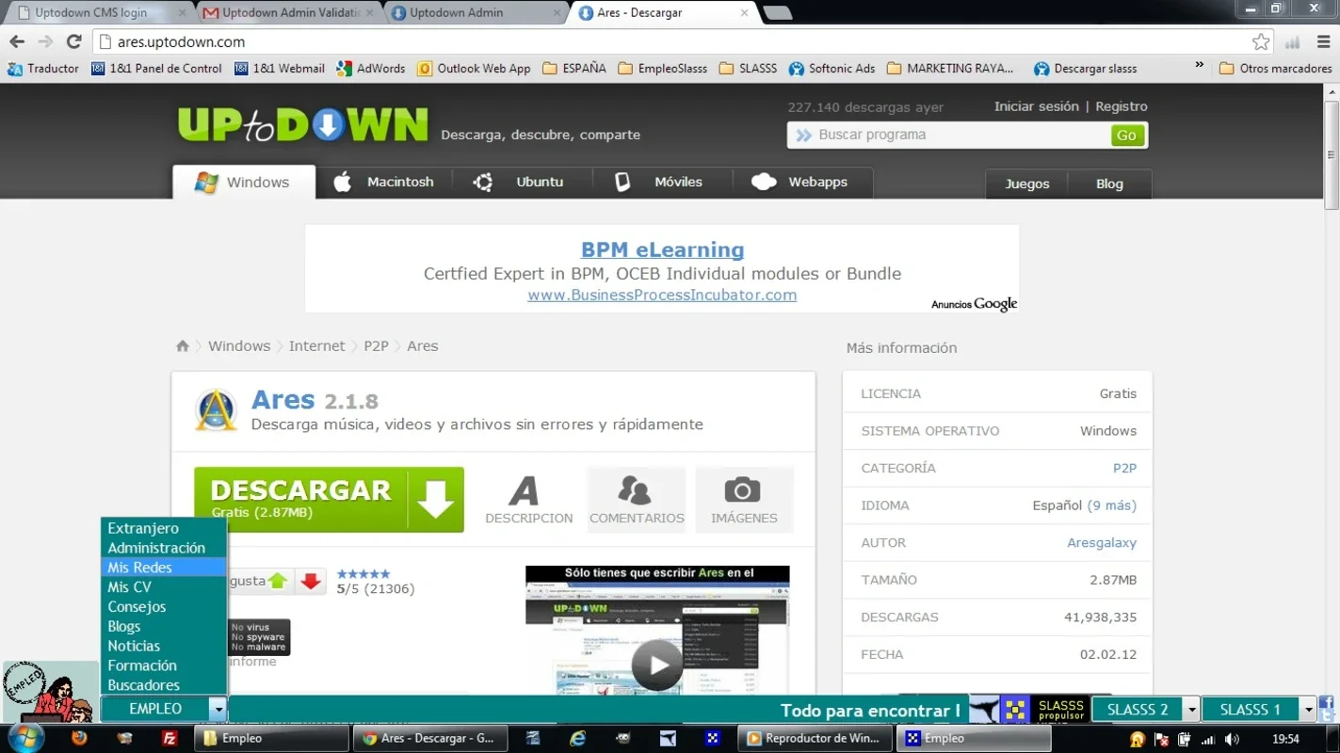The image size is (1340, 753).
Task: Open the Blog tab
Action: [x=1109, y=184]
